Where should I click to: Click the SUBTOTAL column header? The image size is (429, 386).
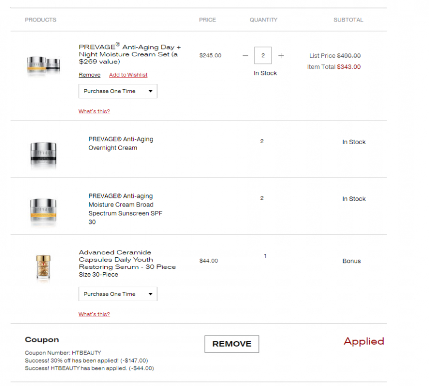[348, 19]
